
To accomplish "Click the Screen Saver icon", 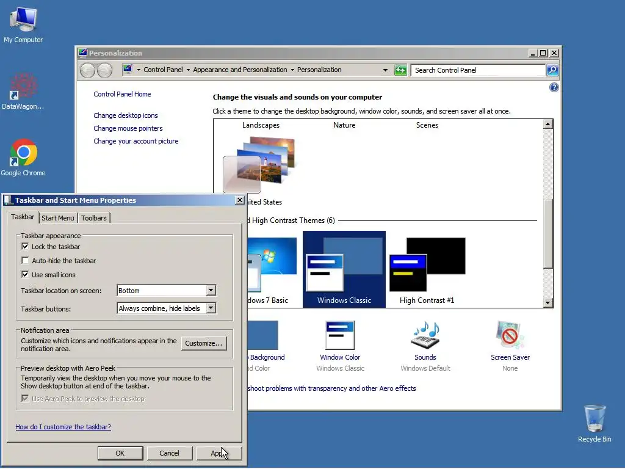I will point(510,335).
